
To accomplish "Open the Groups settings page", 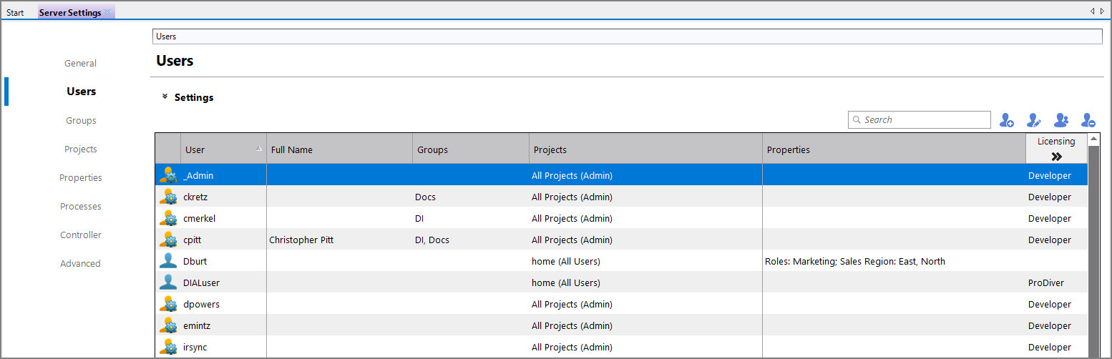I will (x=81, y=121).
